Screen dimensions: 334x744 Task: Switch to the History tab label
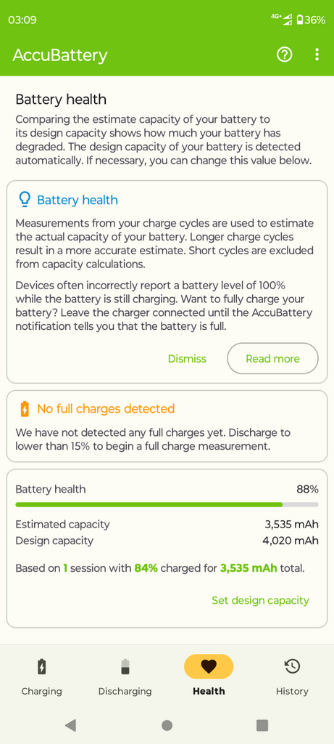point(292,692)
